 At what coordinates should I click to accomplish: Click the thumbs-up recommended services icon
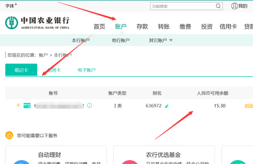[x=9, y=135]
